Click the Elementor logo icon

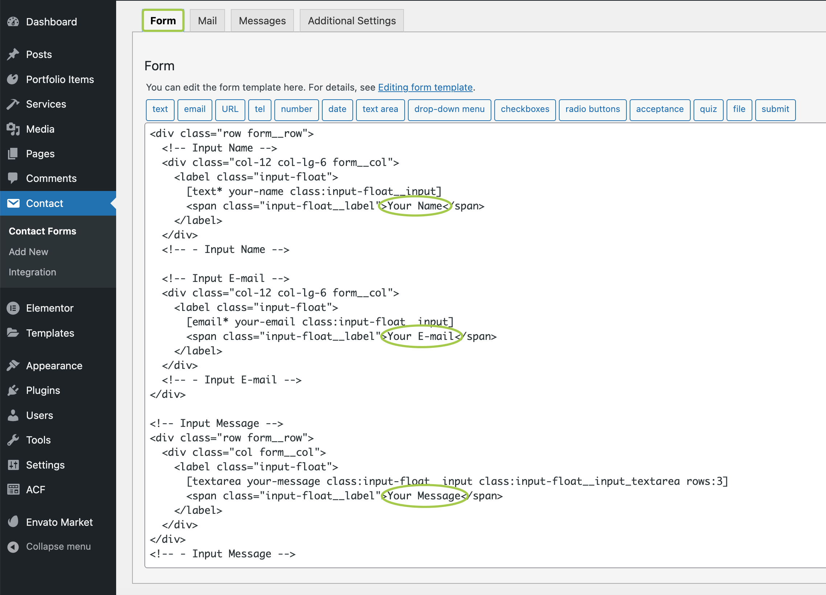(13, 308)
